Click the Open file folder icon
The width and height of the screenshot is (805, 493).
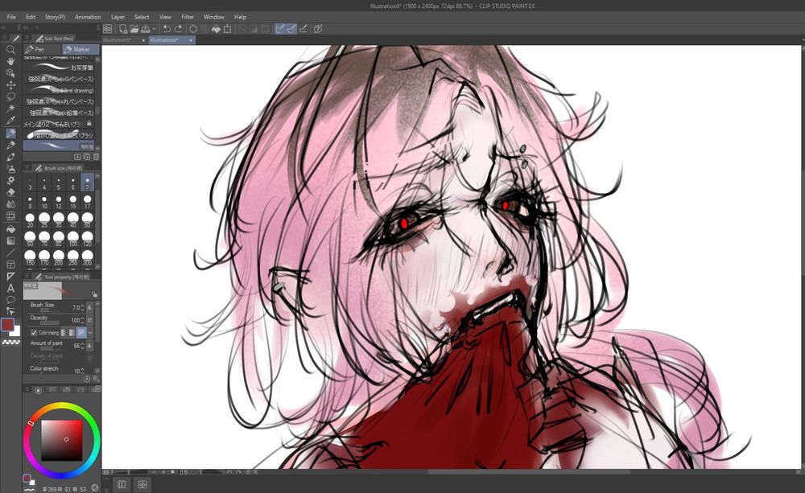pyautogui.click(x=134, y=29)
